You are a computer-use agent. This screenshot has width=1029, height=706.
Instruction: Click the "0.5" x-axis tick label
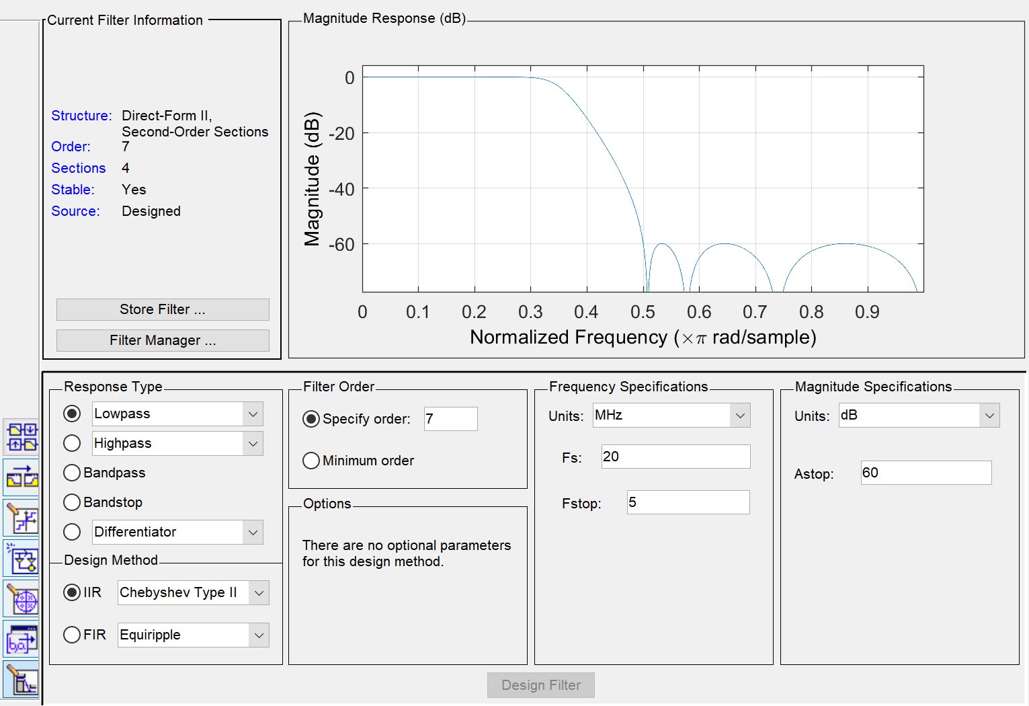(x=643, y=312)
